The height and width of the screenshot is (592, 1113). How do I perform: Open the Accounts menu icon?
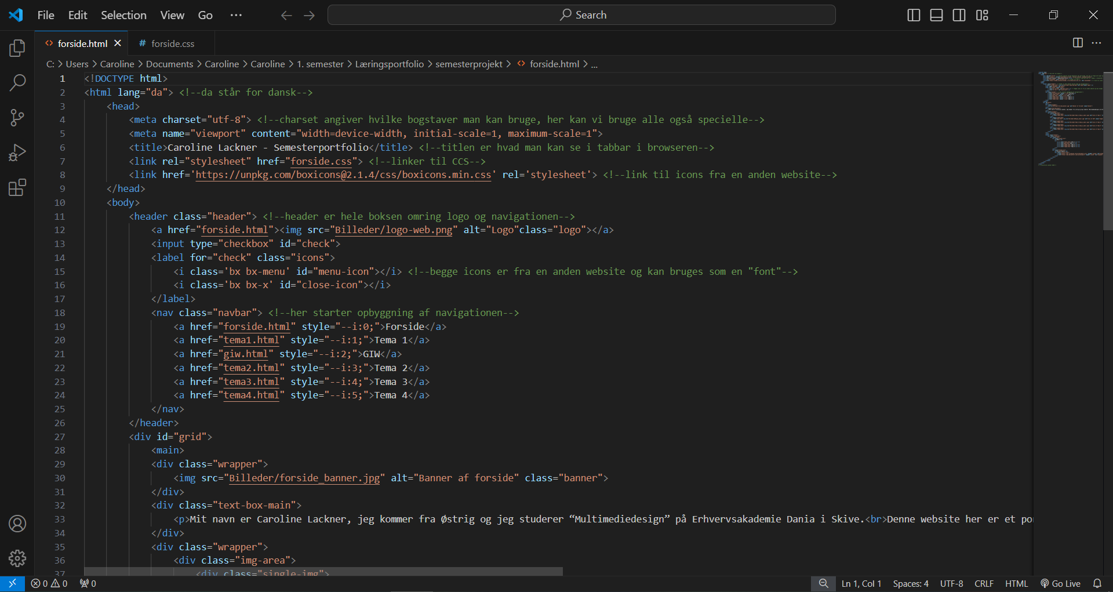point(17,524)
